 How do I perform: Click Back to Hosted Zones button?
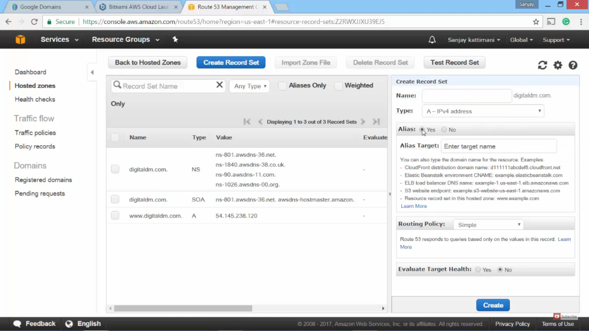coord(148,63)
